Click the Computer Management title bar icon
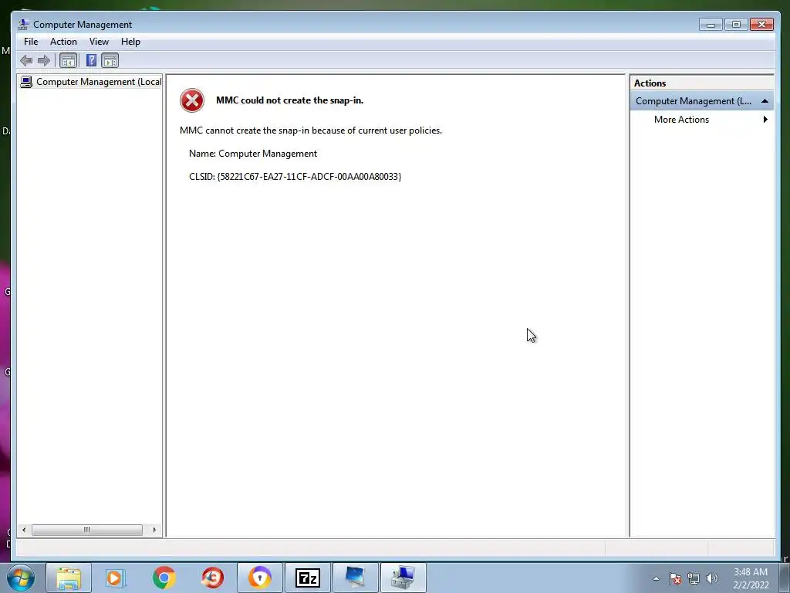The image size is (790, 593). (x=23, y=24)
